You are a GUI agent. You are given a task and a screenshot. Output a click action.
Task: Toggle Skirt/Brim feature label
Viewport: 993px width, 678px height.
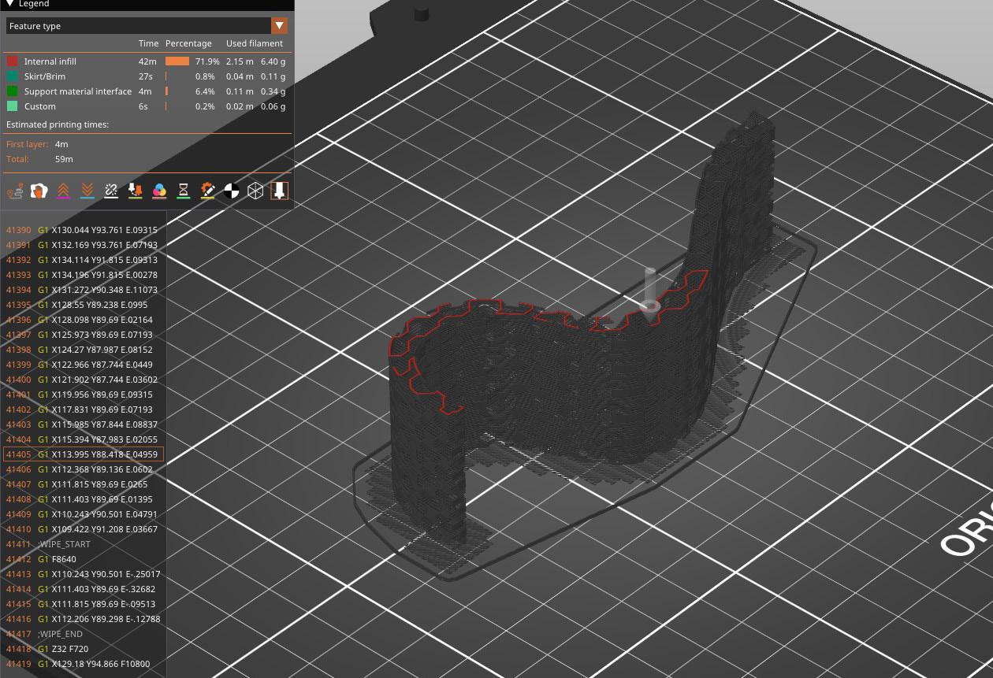pyautogui.click(x=45, y=76)
